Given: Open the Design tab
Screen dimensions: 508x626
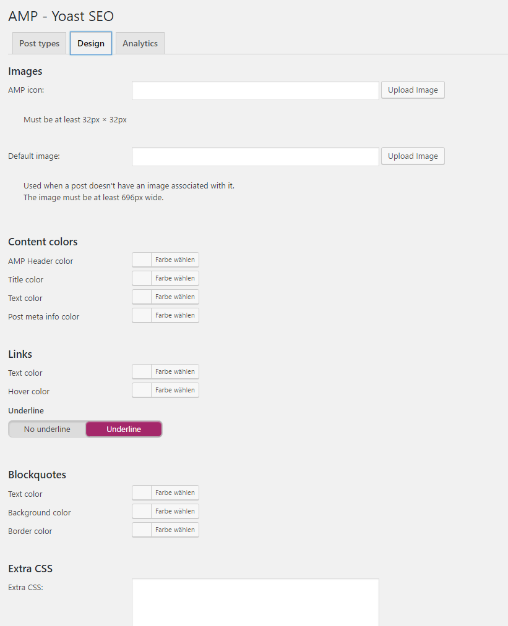Looking at the screenshot, I should tap(91, 44).
